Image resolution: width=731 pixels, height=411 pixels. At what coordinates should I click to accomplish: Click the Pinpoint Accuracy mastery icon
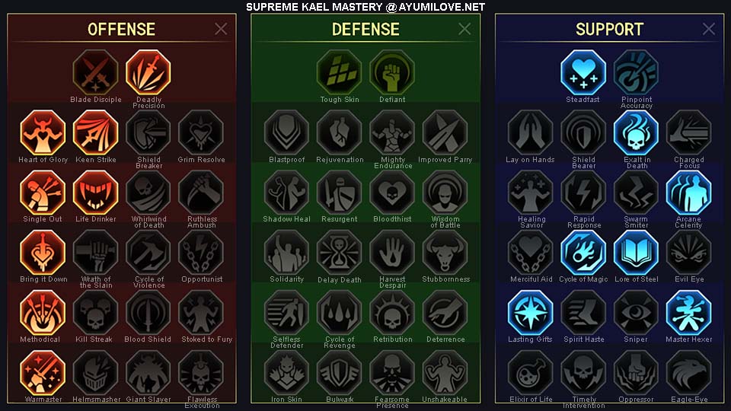[636, 73]
